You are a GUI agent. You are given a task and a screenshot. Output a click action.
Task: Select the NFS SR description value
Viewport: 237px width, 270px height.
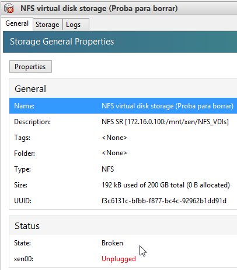click(x=165, y=122)
